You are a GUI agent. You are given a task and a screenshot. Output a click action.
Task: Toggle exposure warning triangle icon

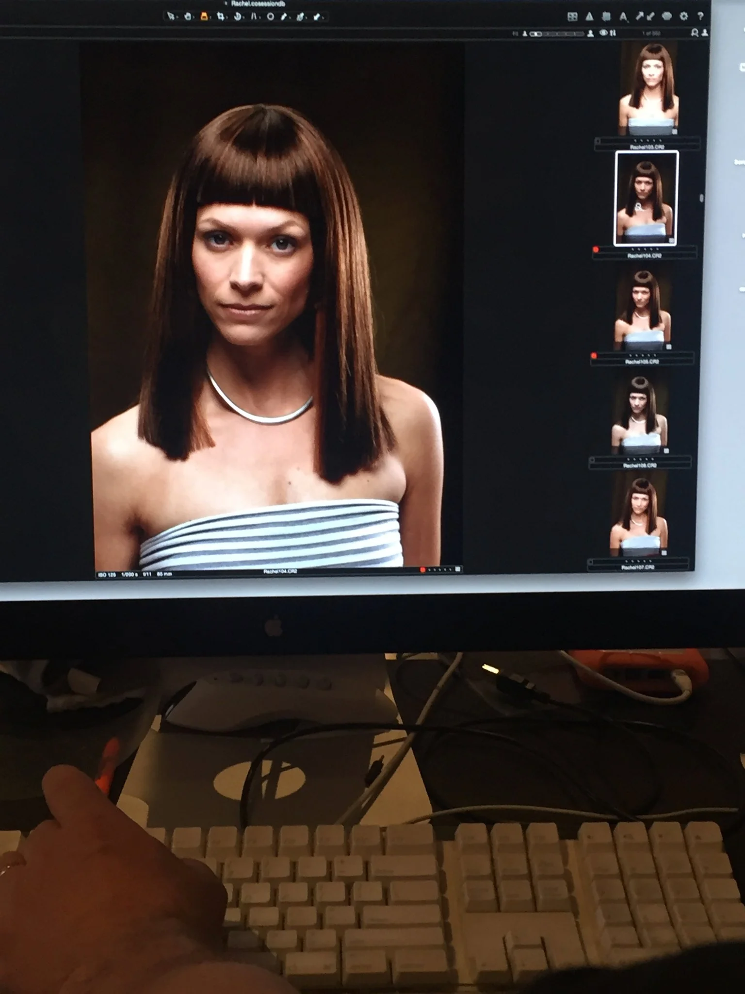pyautogui.click(x=589, y=17)
